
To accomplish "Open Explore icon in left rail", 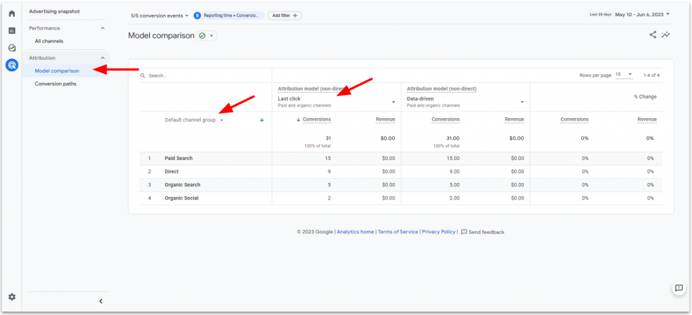I will [x=11, y=48].
